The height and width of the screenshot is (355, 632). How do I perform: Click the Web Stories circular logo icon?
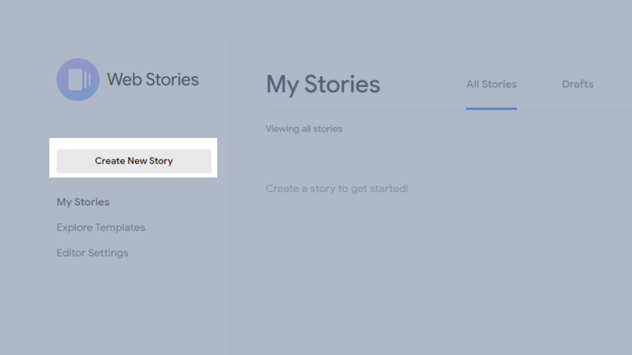tap(78, 80)
